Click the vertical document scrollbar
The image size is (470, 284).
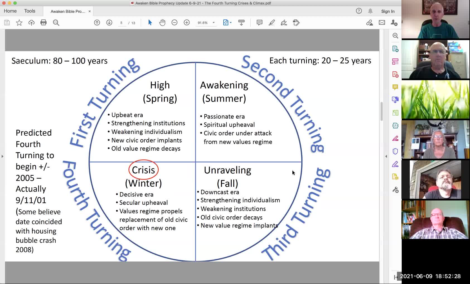point(382,111)
